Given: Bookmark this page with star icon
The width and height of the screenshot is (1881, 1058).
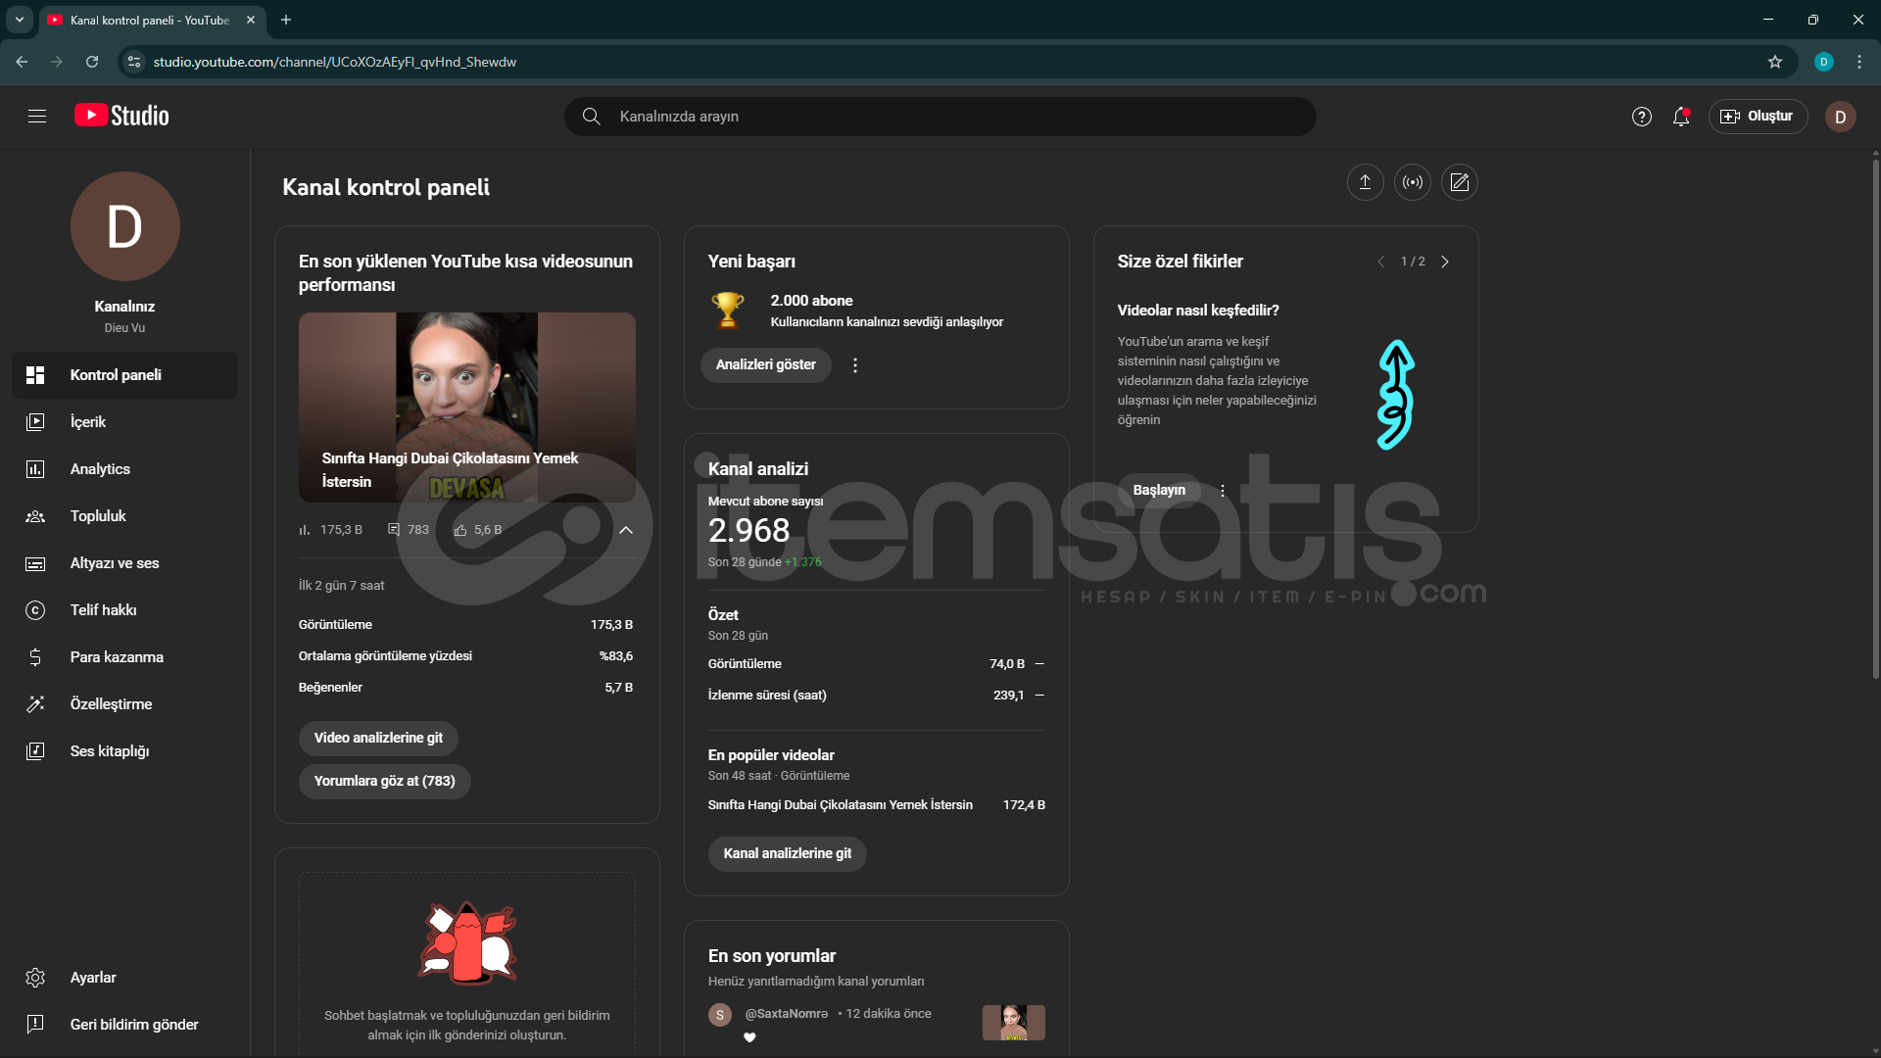Looking at the screenshot, I should [x=1775, y=62].
